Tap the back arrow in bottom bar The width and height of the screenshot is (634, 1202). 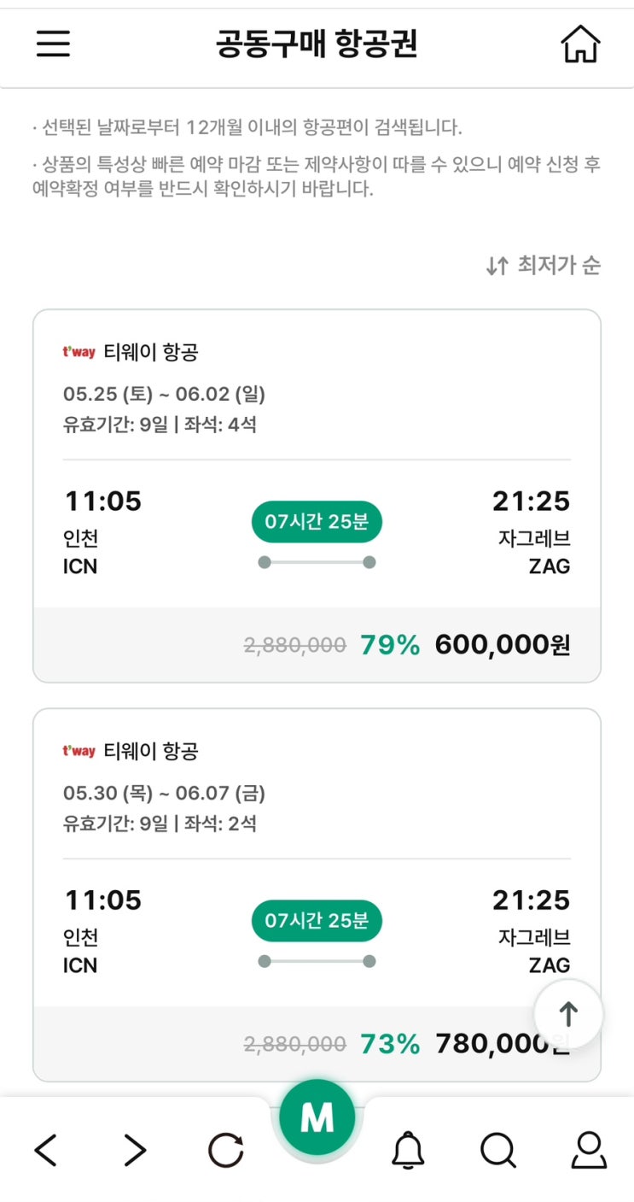click(x=46, y=1151)
